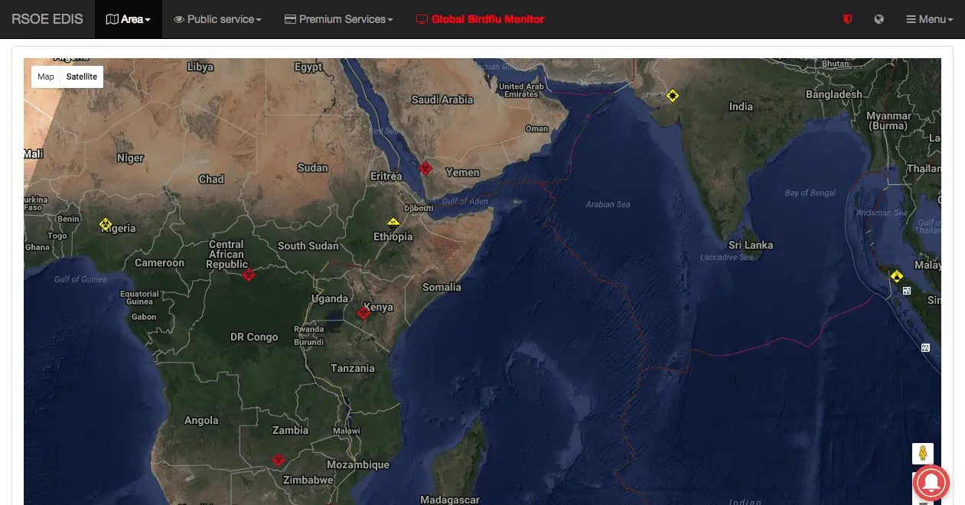Screen dimensions: 965x505
Task: Open the Menu dropdown at top right
Action: pos(930,19)
